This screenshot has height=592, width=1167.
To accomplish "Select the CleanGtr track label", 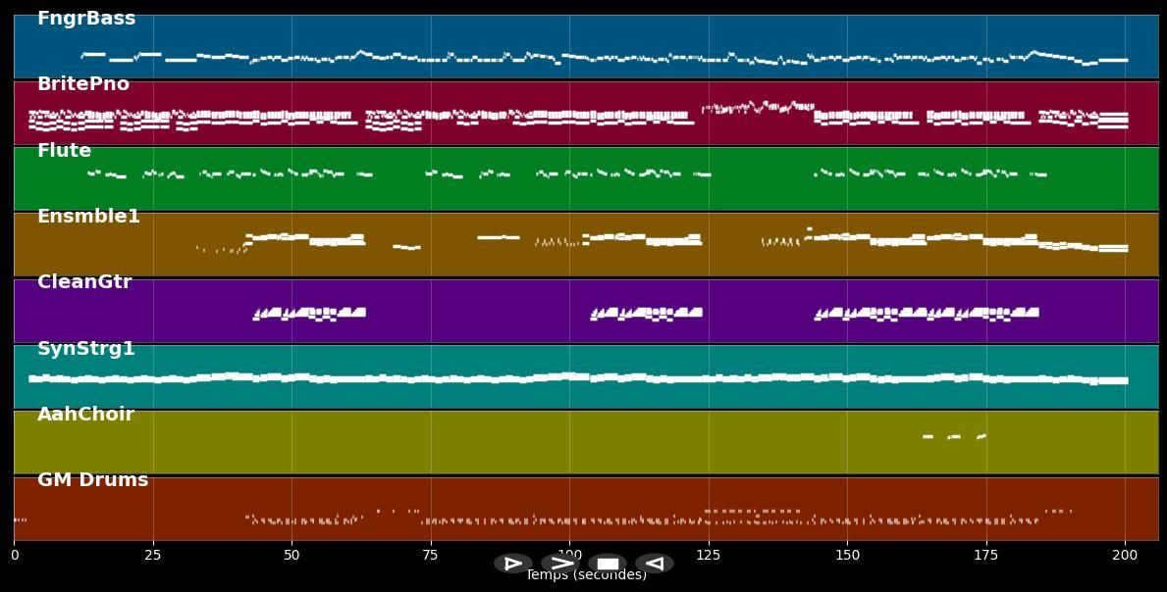I will coord(84,281).
